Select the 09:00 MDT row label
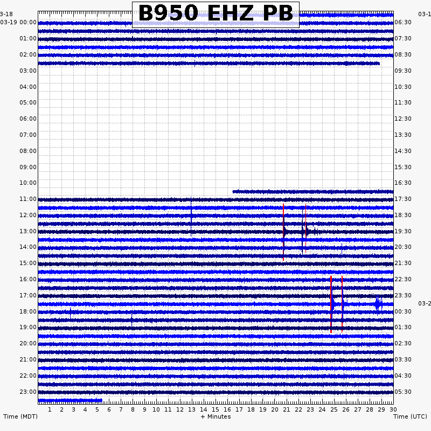This screenshot has height=431, width=431. pos(28,167)
